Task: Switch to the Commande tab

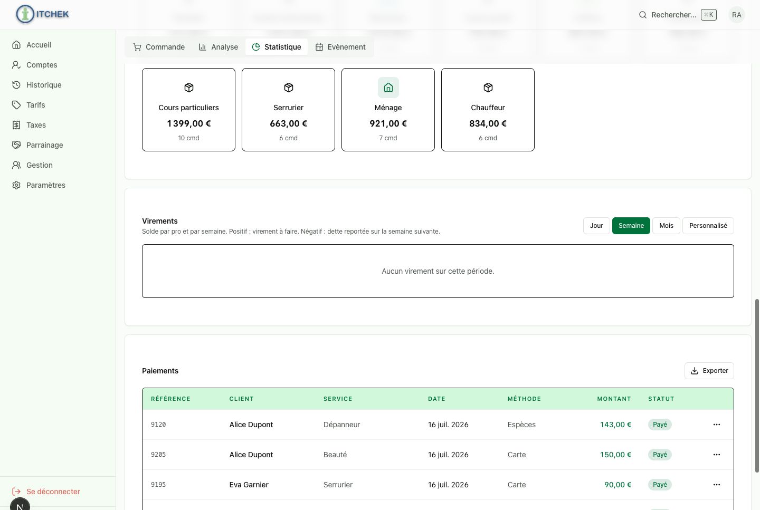Action: click(159, 47)
